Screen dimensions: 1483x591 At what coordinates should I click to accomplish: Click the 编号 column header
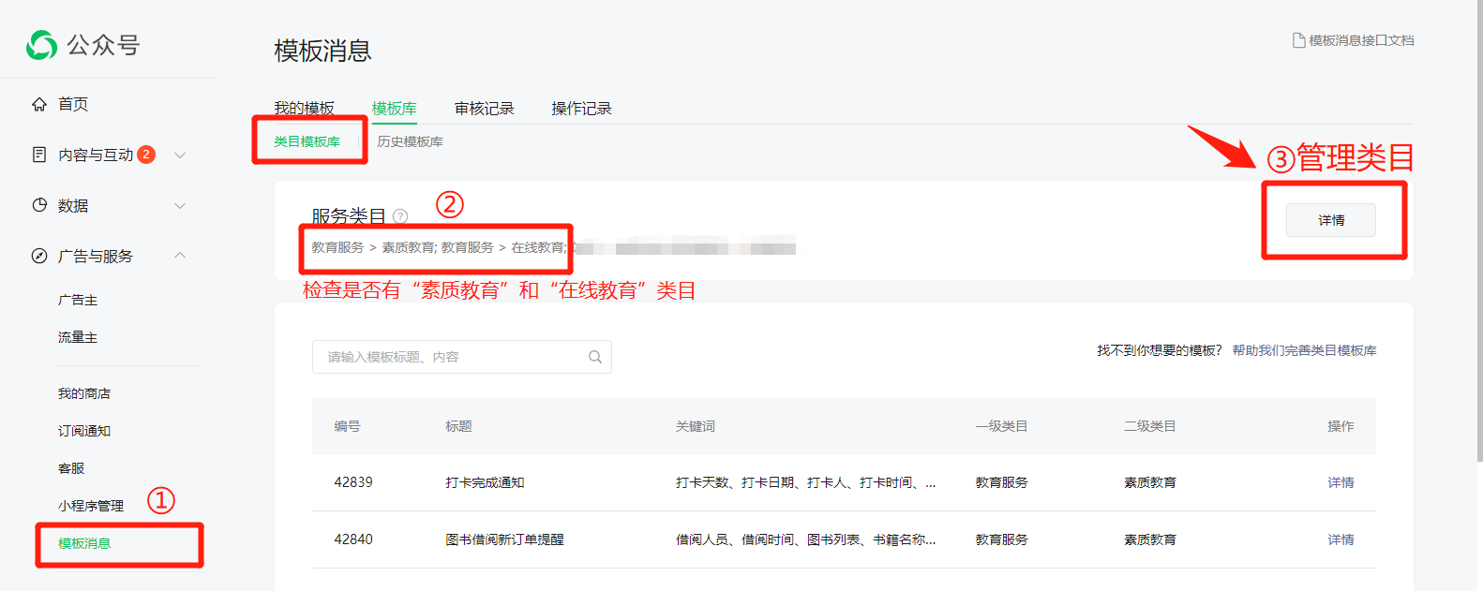tap(347, 426)
